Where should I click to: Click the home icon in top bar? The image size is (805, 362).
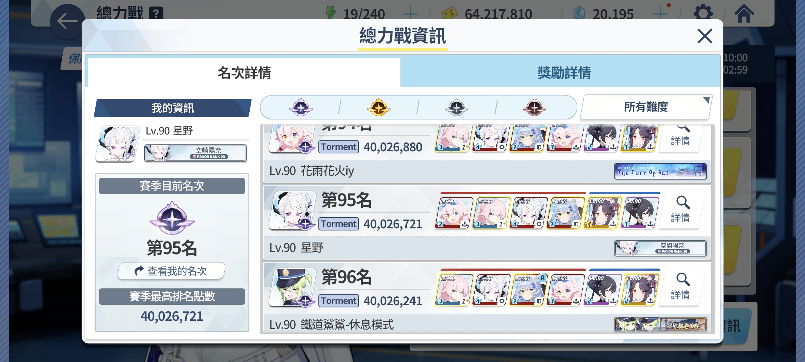point(744,14)
